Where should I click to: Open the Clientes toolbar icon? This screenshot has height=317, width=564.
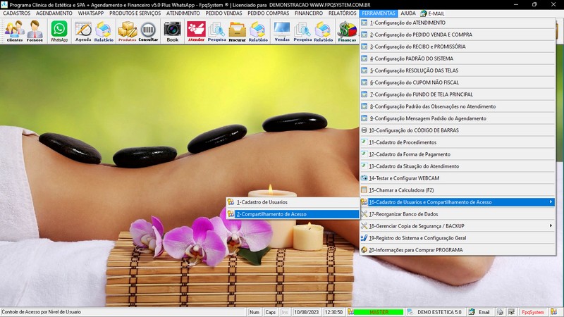pos(14,30)
